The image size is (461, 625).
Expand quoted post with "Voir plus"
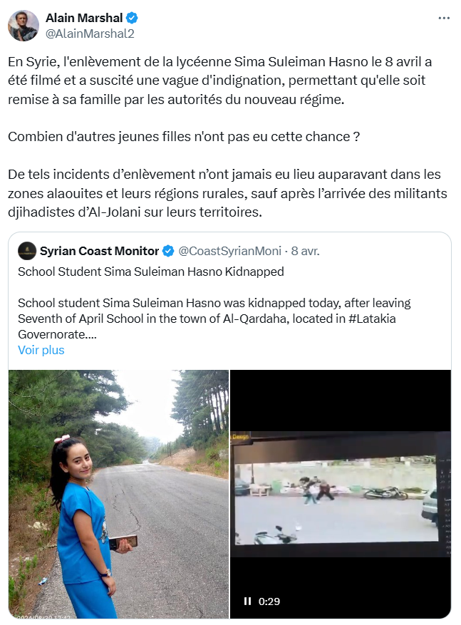tap(41, 350)
